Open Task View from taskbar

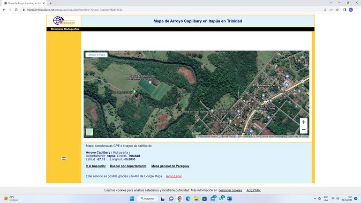163,199
